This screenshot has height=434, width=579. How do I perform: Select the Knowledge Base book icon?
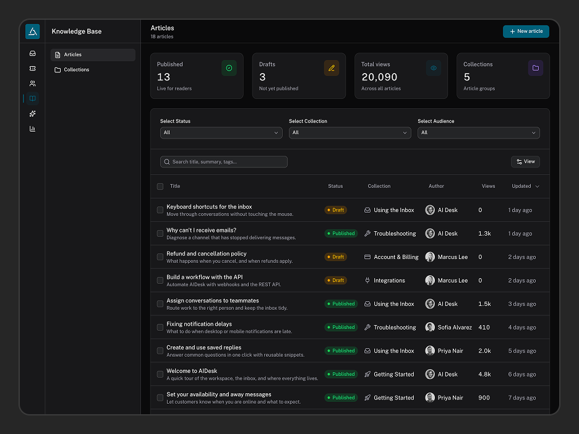click(33, 98)
